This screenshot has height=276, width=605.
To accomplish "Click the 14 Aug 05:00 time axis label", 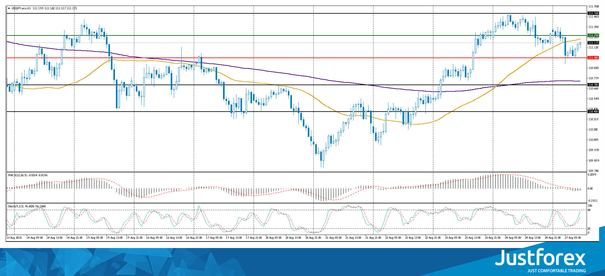I will click(x=35, y=238).
